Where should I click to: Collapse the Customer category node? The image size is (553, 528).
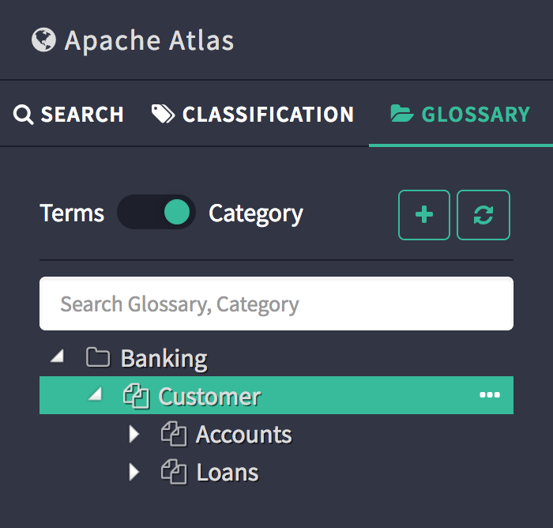pos(95,394)
